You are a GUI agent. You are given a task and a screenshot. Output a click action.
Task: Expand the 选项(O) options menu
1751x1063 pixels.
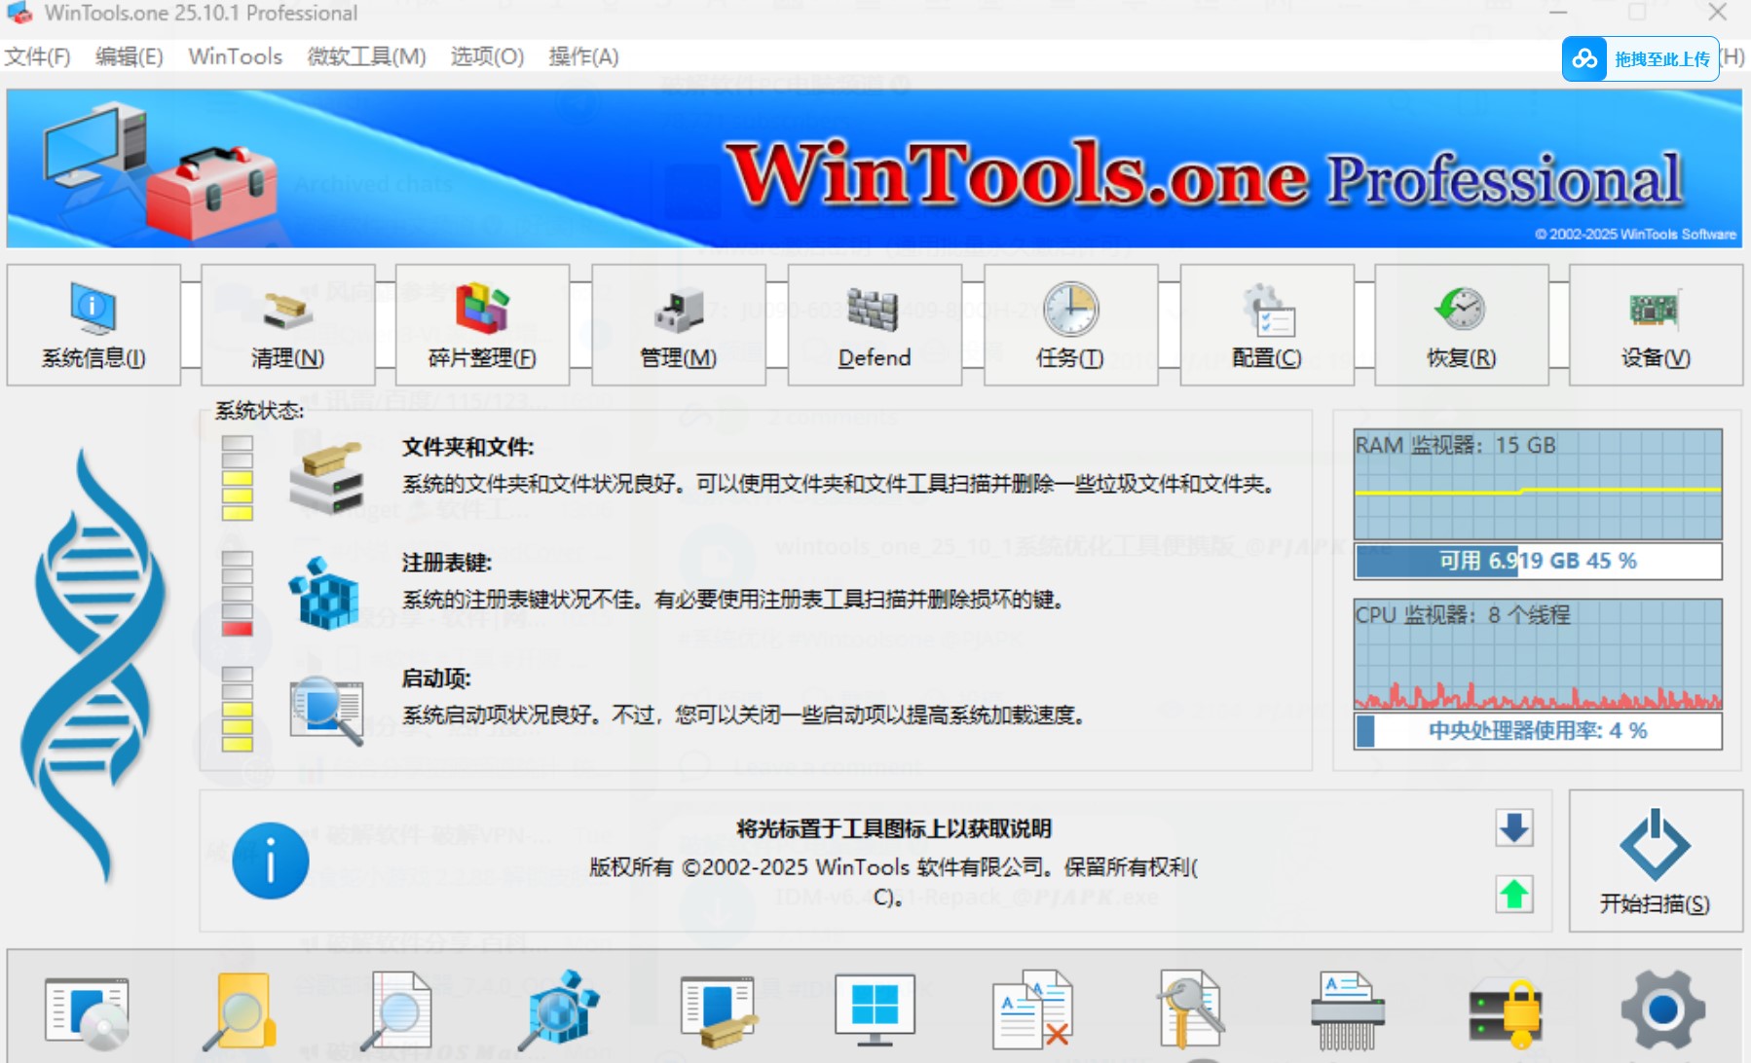click(x=487, y=56)
